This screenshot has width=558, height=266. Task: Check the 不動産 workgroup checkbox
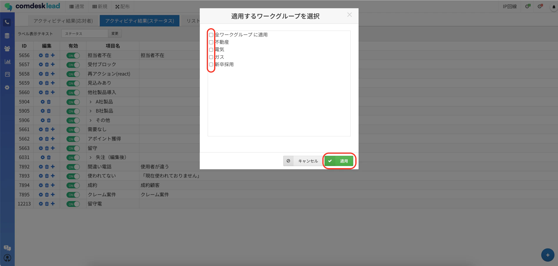pyautogui.click(x=211, y=42)
